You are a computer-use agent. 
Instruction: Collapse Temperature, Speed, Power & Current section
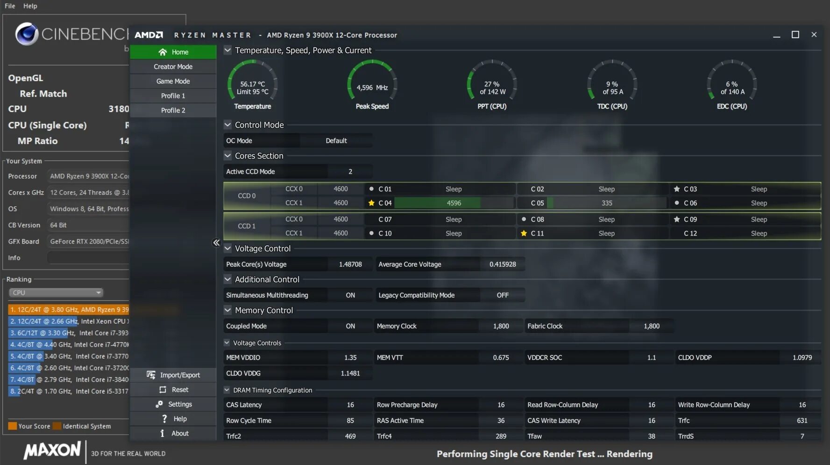point(227,50)
